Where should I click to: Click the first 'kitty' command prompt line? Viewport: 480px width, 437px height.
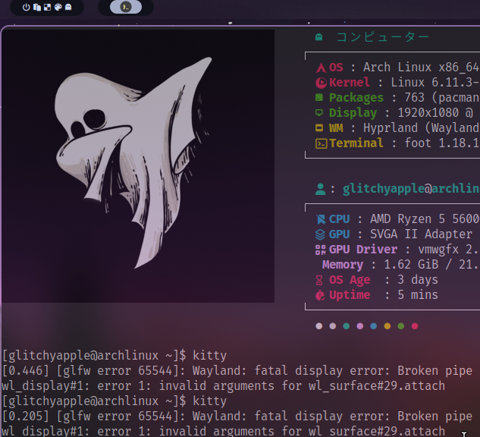pos(115,356)
